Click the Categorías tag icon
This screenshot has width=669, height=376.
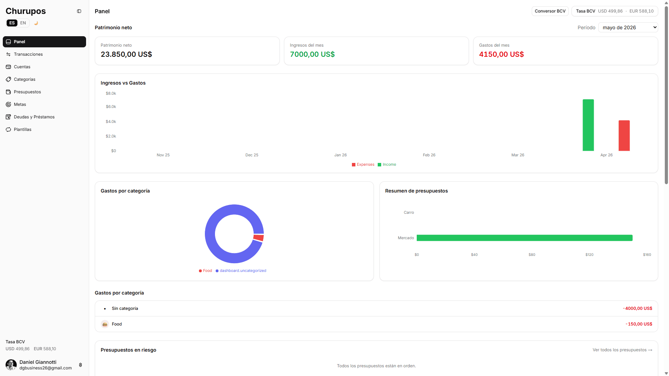[8, 79]
